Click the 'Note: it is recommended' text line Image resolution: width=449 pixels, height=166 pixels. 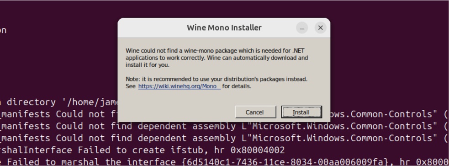tap(217, 79)
